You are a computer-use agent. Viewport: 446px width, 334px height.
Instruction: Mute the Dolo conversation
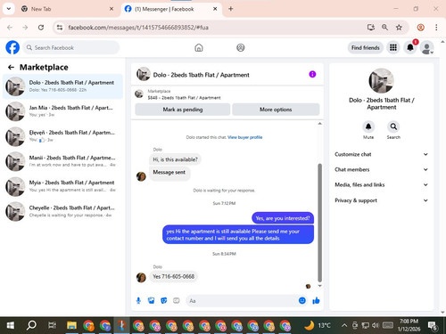[368, 126]
